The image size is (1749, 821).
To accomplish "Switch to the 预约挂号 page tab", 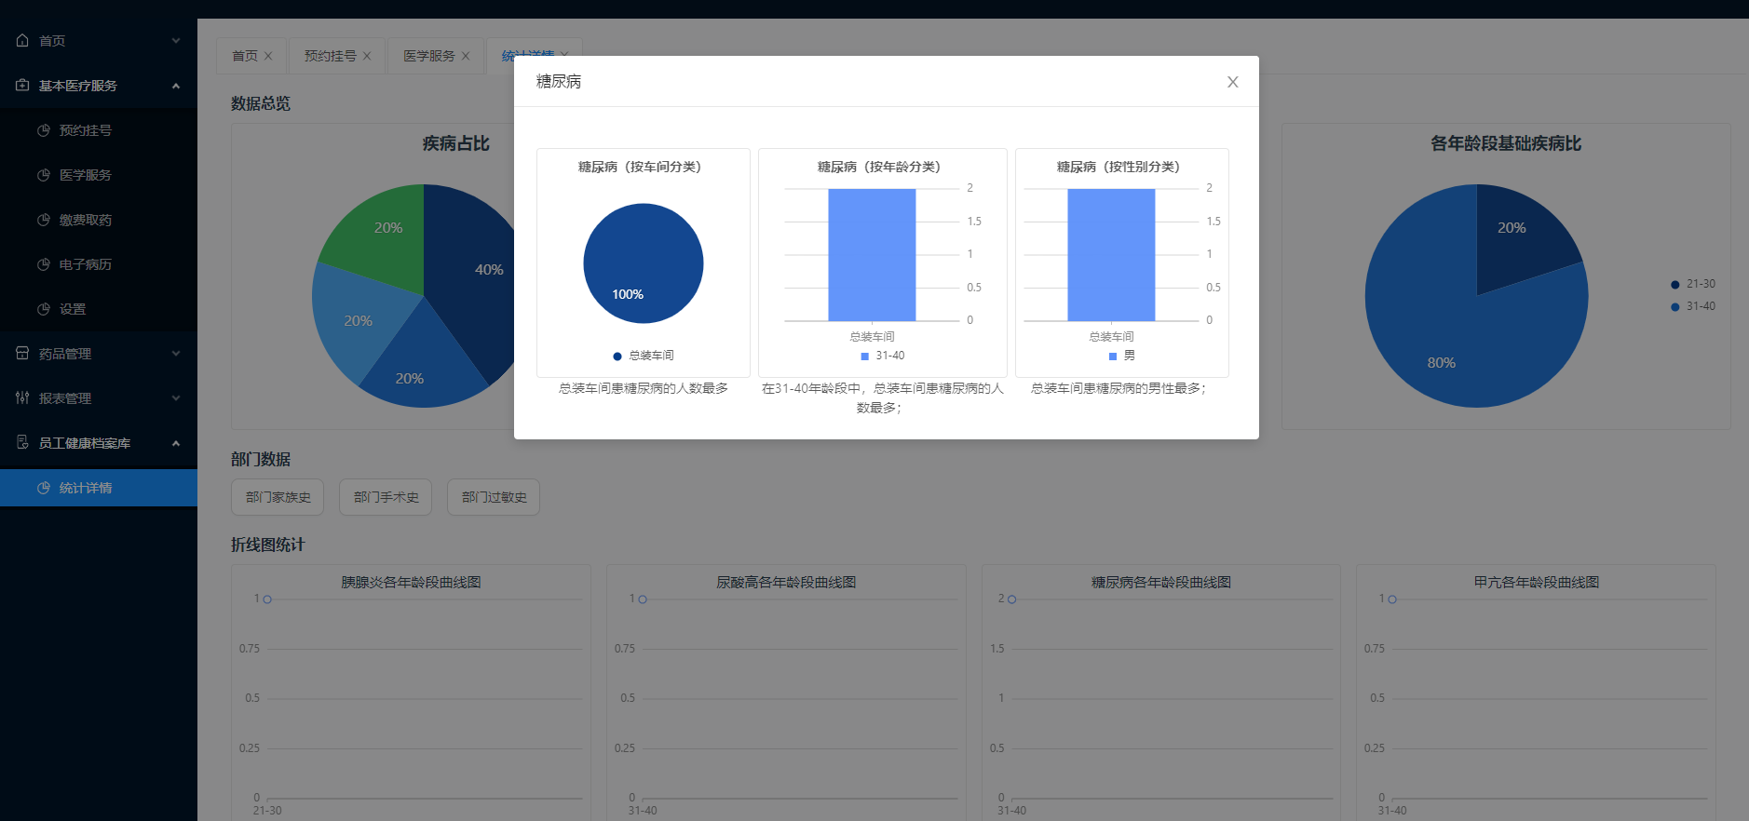I will tap(331, 56).
